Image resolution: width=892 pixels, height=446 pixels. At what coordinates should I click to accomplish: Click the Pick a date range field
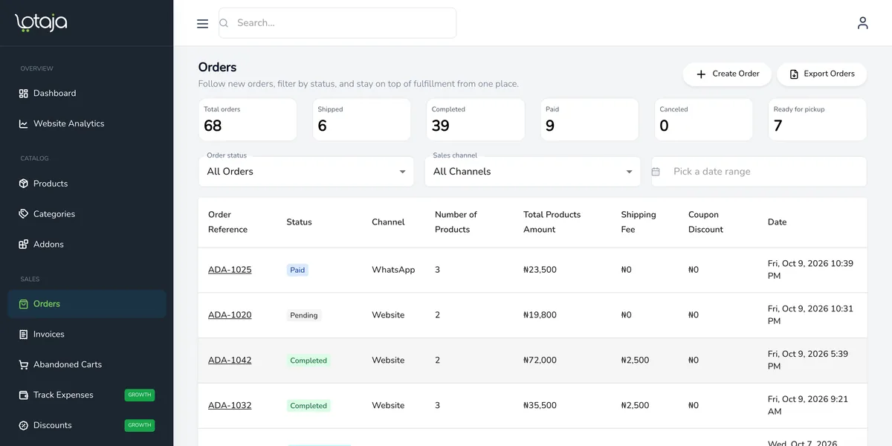point(759,172)
